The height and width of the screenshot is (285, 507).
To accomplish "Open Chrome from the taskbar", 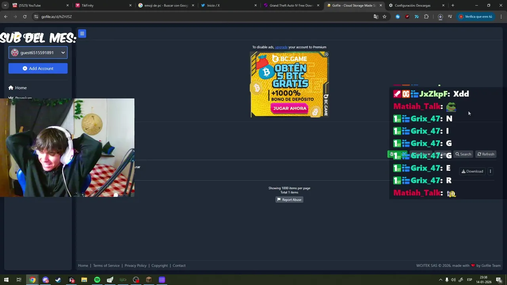I will coord(32,280).
